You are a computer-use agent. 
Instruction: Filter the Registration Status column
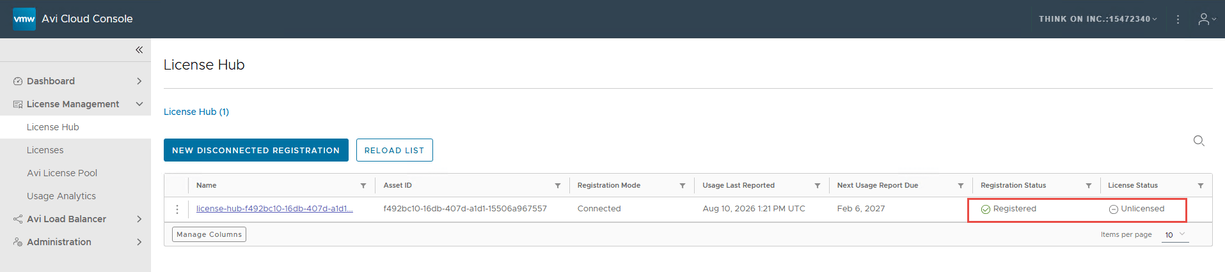click(1089, 186)
